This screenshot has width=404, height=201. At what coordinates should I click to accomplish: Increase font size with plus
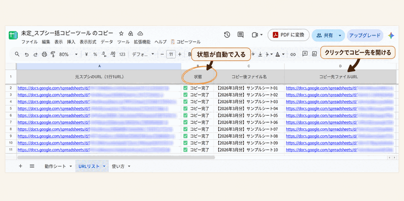(x=180, y=55)
